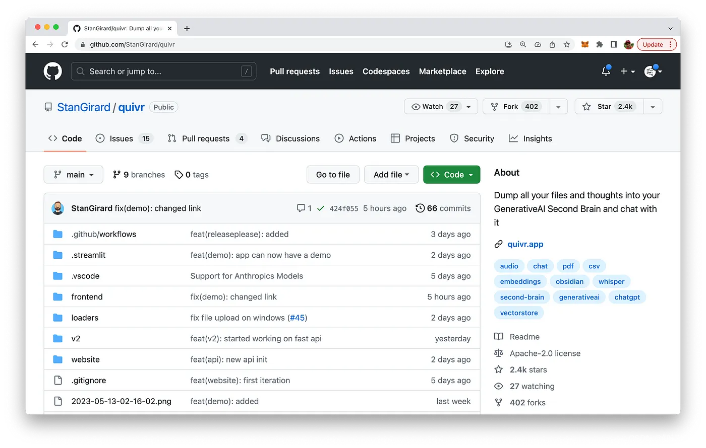The width and height of the screenshot is (706, 448).
Task: Open the main branch selector
Action: [74, 175]
